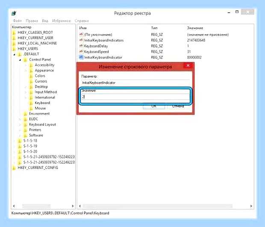This screenshot has width=265, height=227.
Task: Click the Registry Editor app icon in title bar
Action: [14, 13]
